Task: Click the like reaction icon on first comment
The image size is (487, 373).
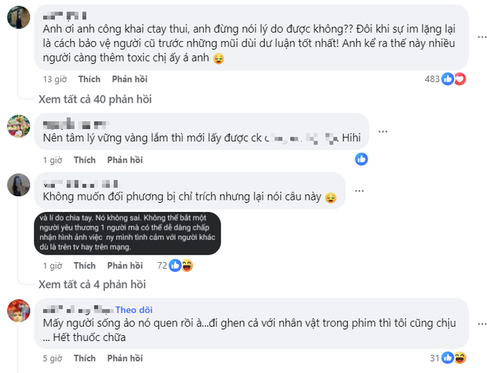Action: [x=448, y=79]
